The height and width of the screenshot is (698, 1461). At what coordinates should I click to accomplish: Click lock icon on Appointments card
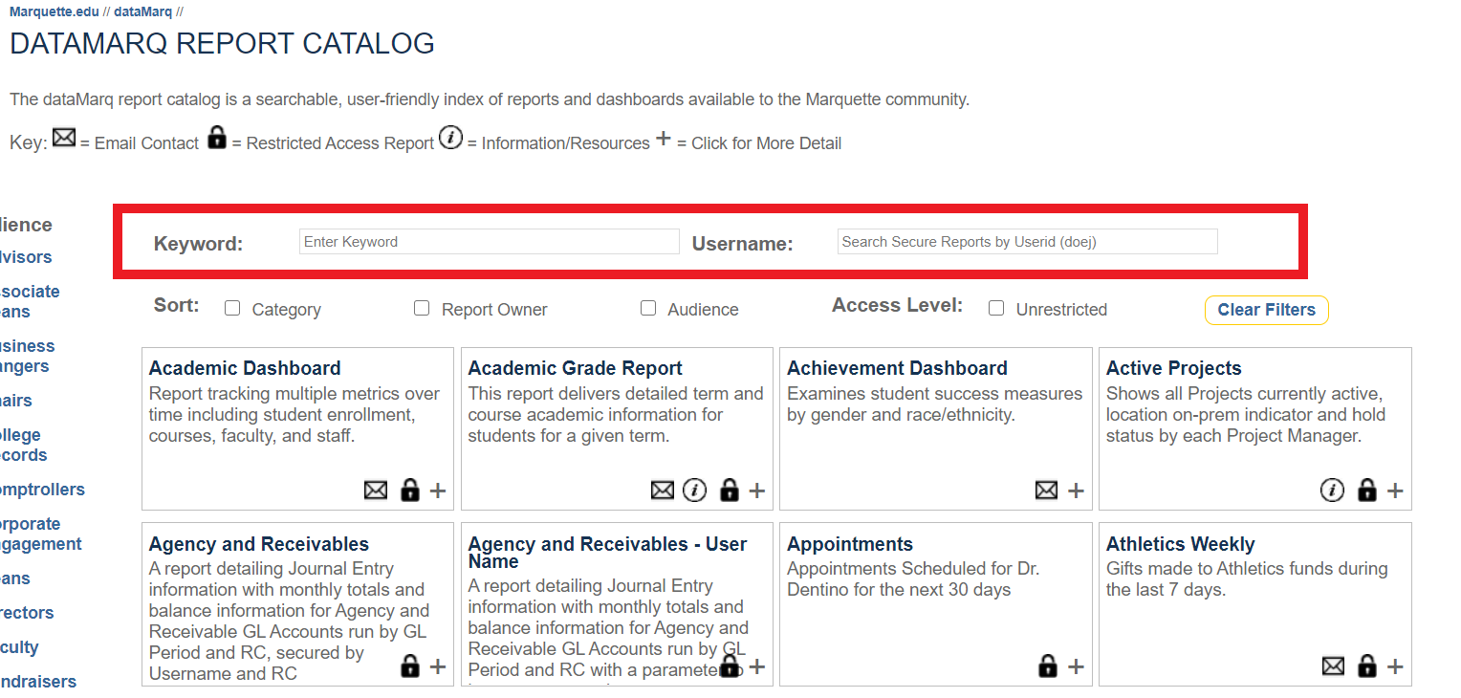pos(1048,666)
